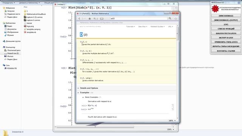This screenshot has width=242, height=136.
Task: Click the search magnifier in help browser
Action: (170, 19)
